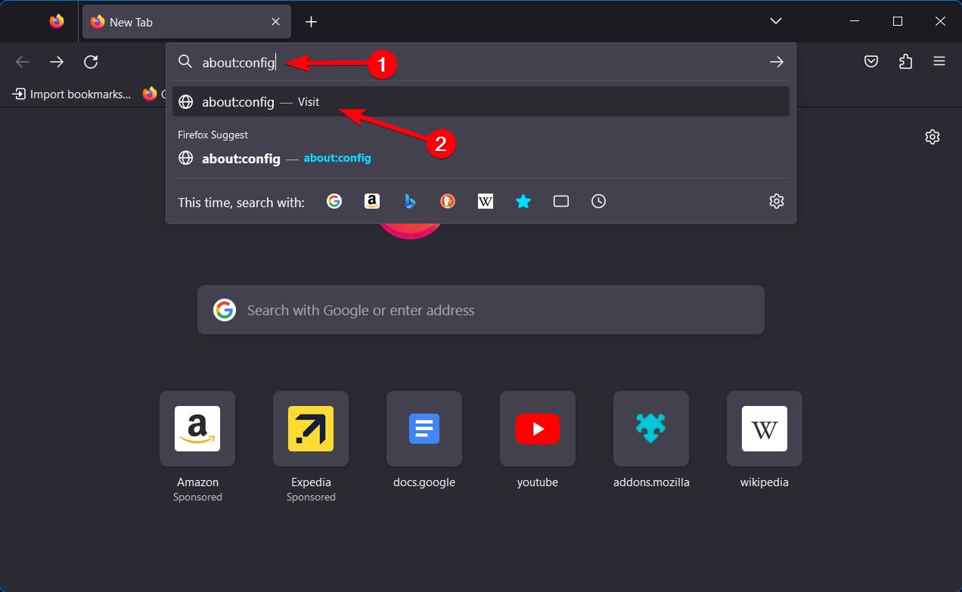Search open tabs using the tabs icon
The height and width of the screenshot is (592, 962).
[x=561, y=201]
